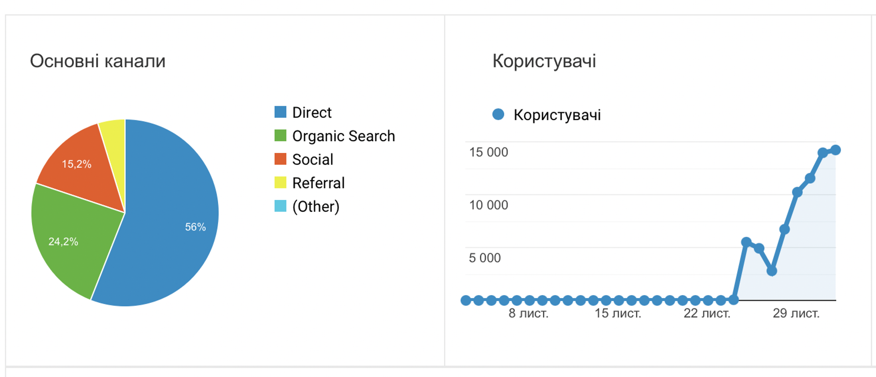Click the yellow Referral legend square
This screenshot has height=377, width=876.
click(280, 183)
